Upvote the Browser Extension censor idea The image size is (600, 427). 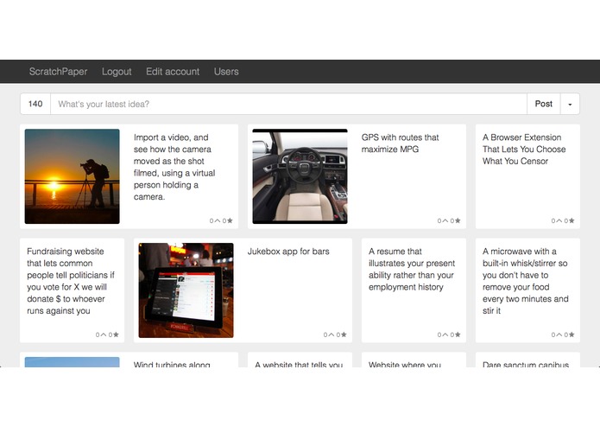pos(559,220)
